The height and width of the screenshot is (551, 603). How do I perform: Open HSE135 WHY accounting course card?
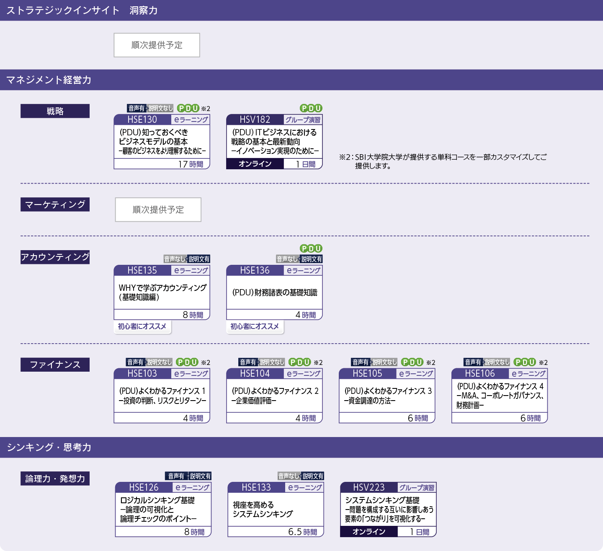[x=162, y=292]
